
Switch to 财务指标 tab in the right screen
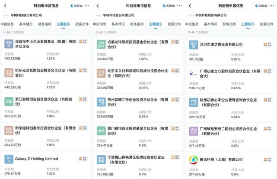tap(229, 24)
